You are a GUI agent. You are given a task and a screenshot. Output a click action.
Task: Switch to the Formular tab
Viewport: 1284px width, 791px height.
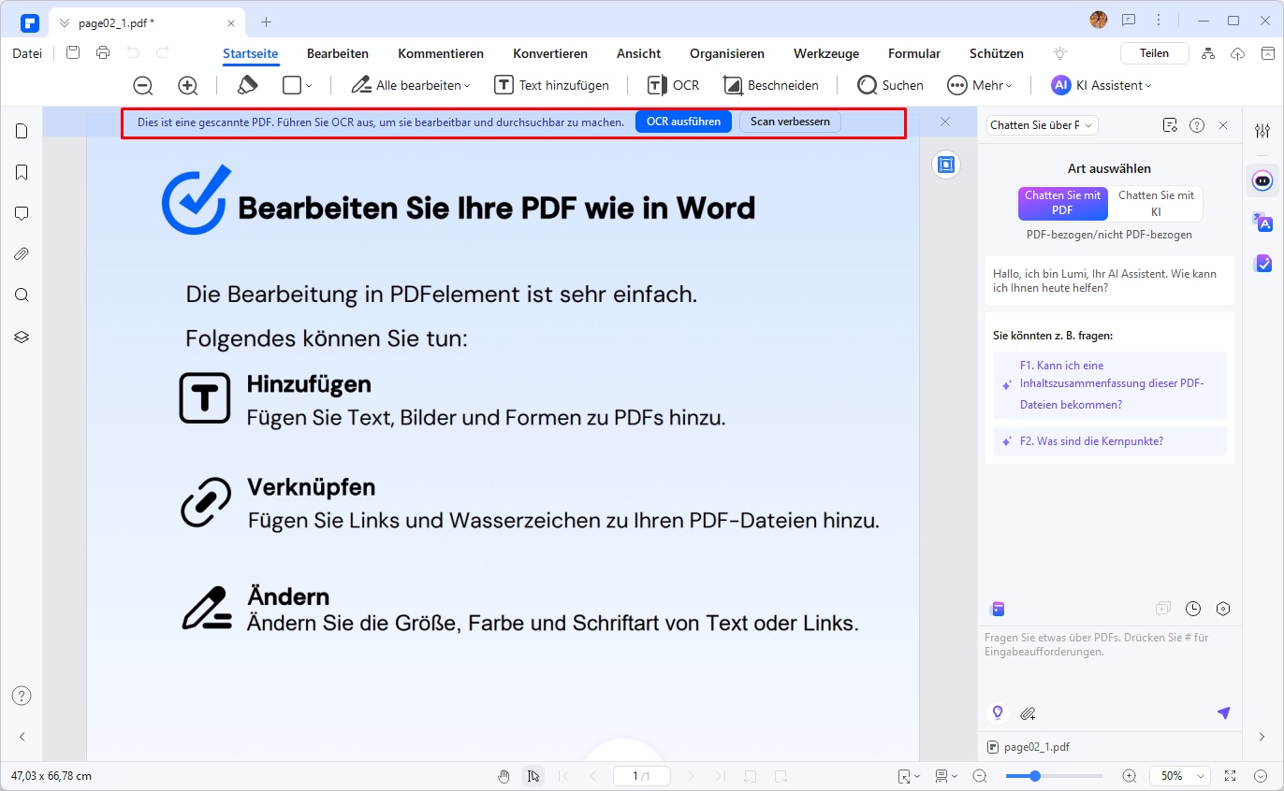tap(914, 54)
